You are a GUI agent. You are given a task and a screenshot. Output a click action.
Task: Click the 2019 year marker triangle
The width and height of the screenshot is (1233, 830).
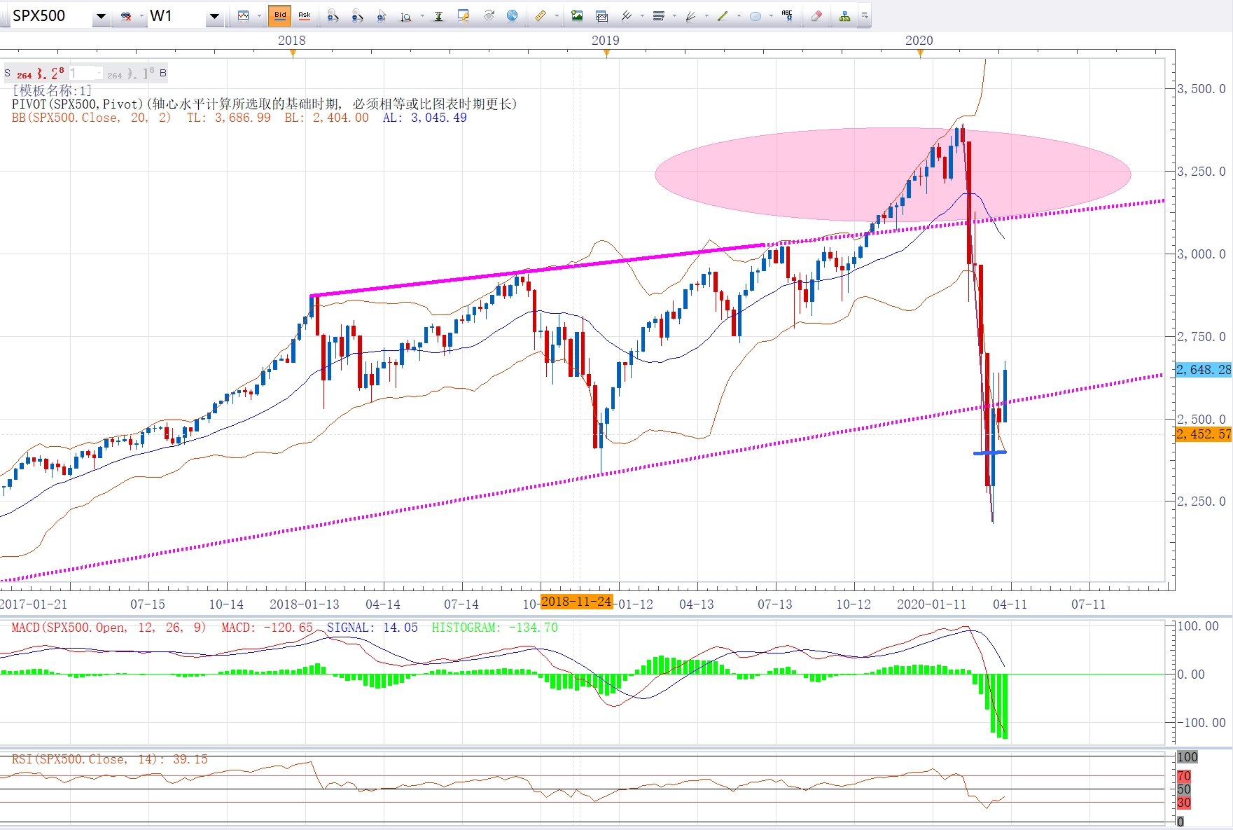pos(606,53)
